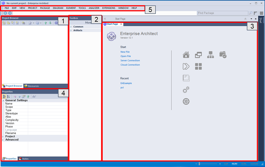Click the home icon on Start Page
265x167 pixels.
186,55
